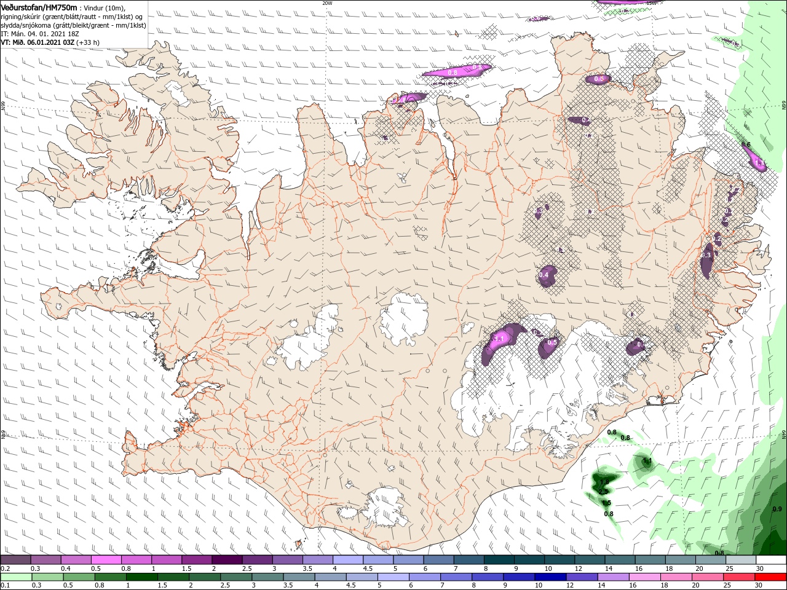Image resolution: width=787 pixels, height=590 pixels.
Task: Click the '(+33 h)' forecast offset text
Action: click(88, 42)
